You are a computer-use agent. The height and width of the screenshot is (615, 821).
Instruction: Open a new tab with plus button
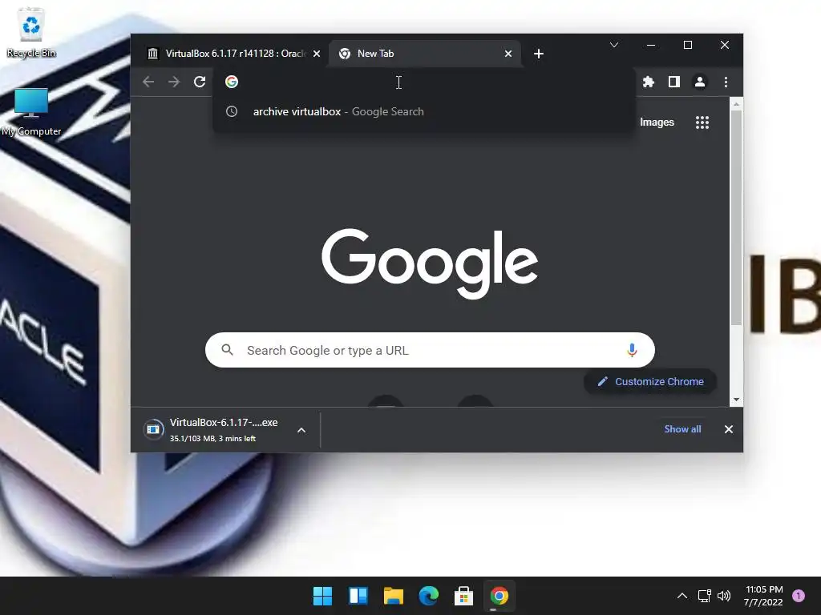point(538,54)
